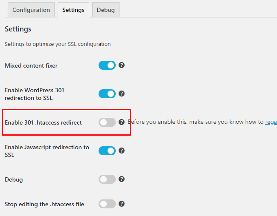Image resolution: width=277 pixels, height=216 pixels.
Task: Turn off WordPress 301 redirection to SSL
Action: [x=107, y=94]
